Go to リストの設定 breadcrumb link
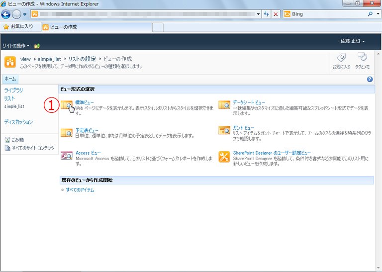Screen dimensions: 382x272 tap(82, 59)
